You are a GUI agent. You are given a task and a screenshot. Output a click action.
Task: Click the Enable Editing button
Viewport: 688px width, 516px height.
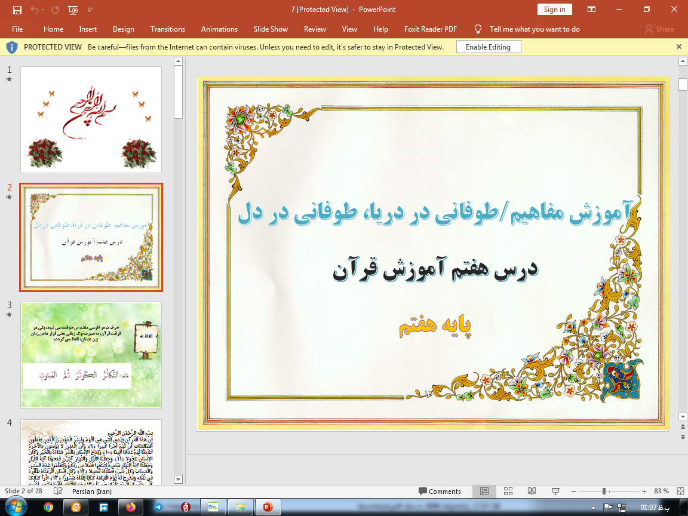(x=488, y=47)
